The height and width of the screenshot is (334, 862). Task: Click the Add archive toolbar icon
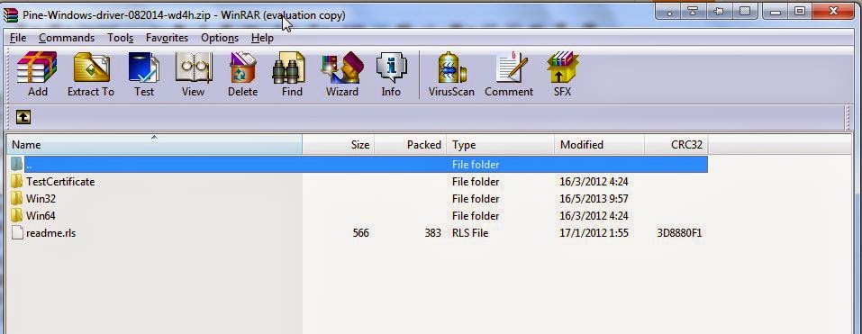[x=37, y=74]
